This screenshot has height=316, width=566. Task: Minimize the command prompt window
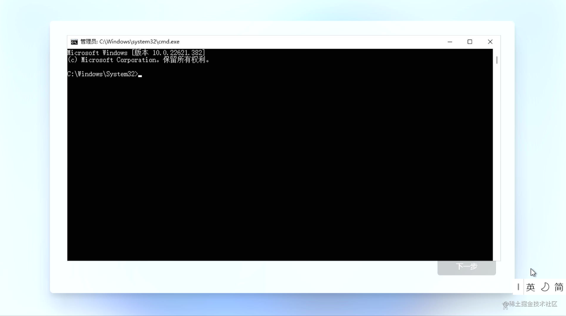(x=450, y=42)
